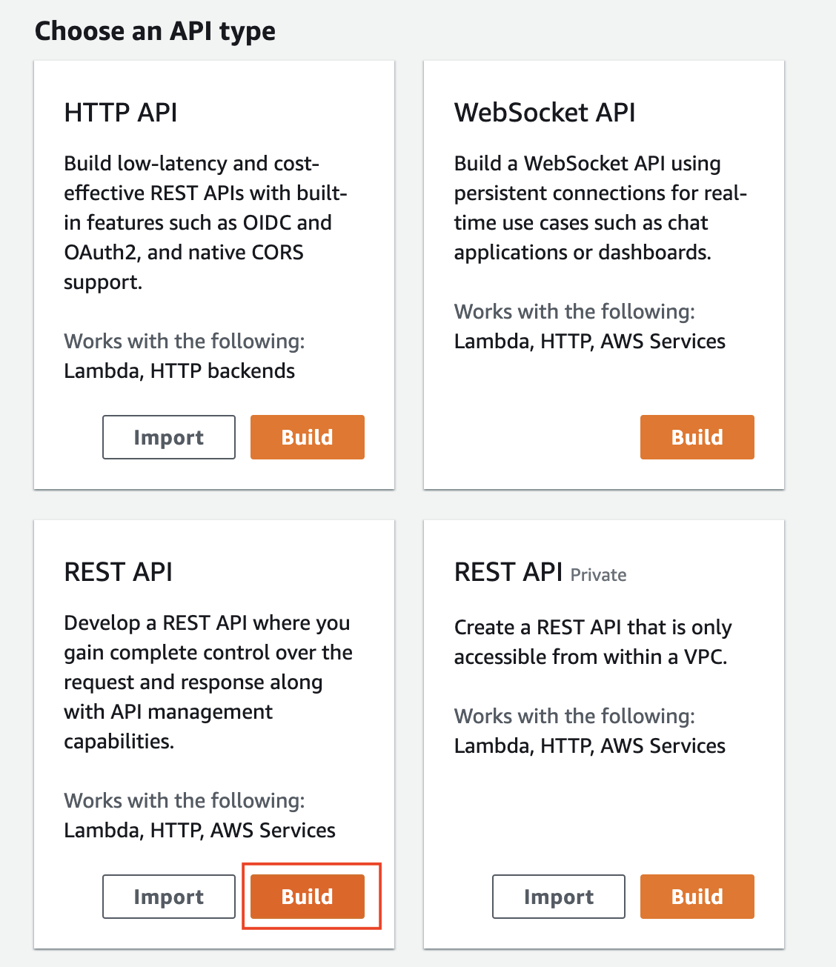The width and height of the screenshot is (836, 967).
Task: Click the REST API description text
Action: [x=208, y=682]
